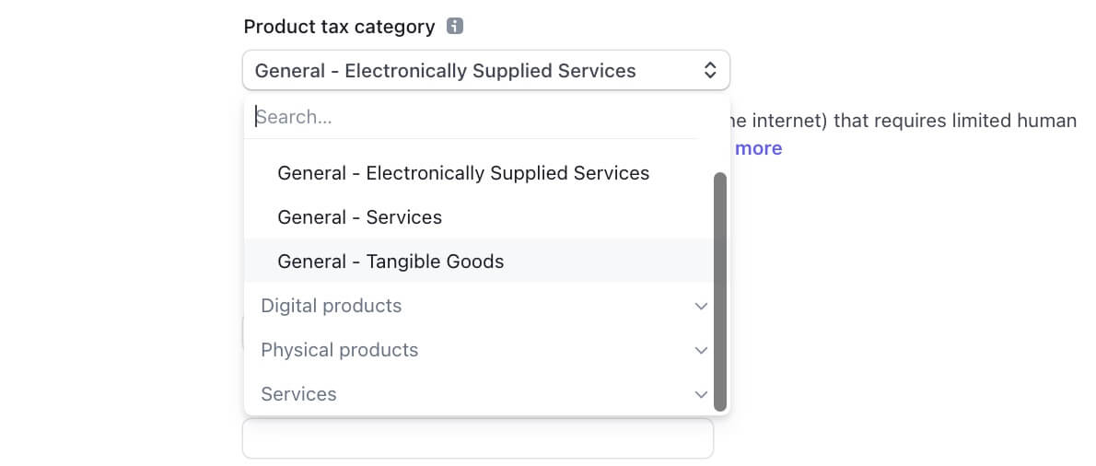Click the chevron icon next to Digital products
1096x466 pixels.
click(x=701, y=306)
